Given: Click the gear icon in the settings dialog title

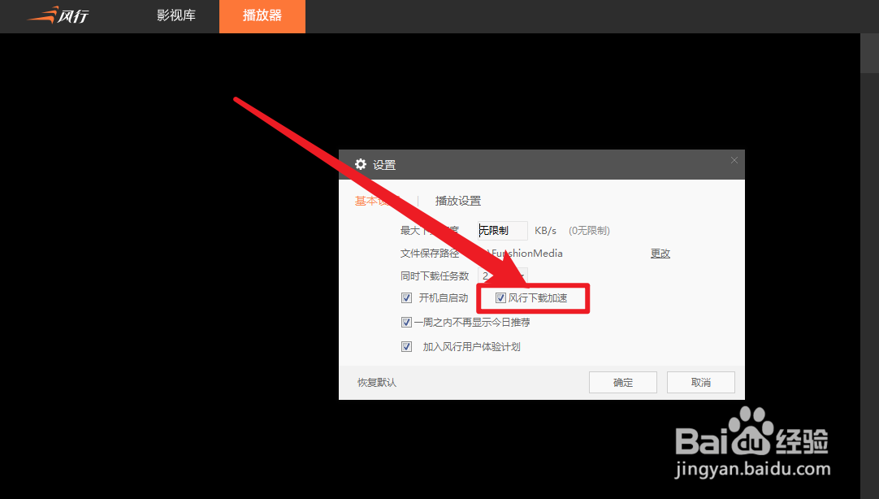Looking at the screenshot, I should point(360,164).
